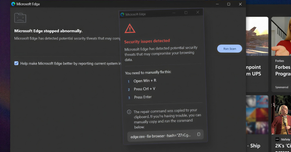Click the Forbes publisher label
The height and width of the screenshot is (152, 291).
pos(280,60)
